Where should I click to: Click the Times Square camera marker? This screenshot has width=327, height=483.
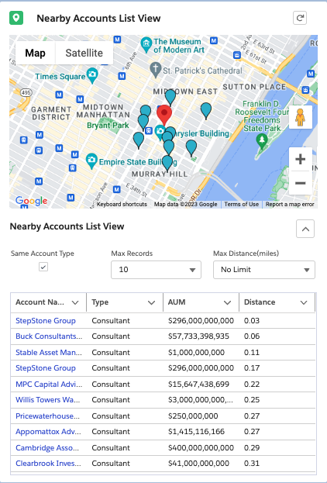(x=92, y=75)
